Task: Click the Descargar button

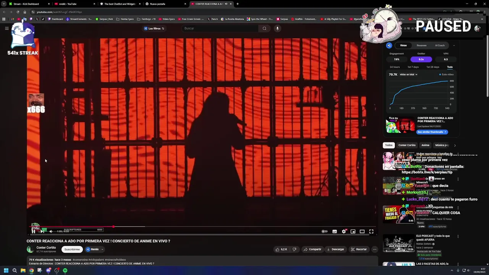Action: 335,249
